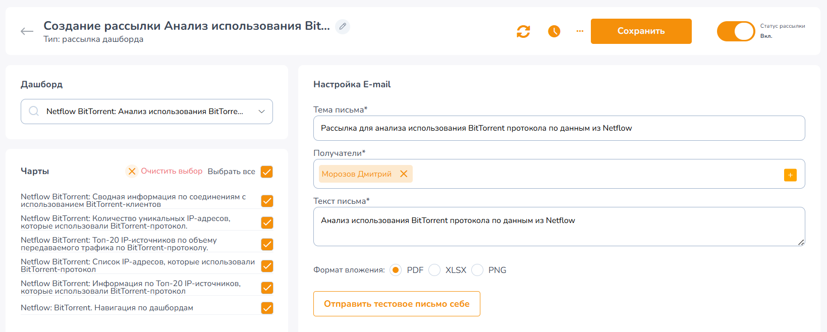Screen dimensions: 827x332
Task: Click Тип: рассылка дашборда subtitle
Action: (93, 39)
